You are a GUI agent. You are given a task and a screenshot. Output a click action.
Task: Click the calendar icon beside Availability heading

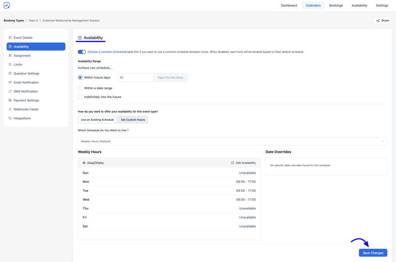[80, 38]
